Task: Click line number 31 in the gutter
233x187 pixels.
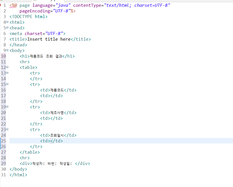Action: click(3, 175)
